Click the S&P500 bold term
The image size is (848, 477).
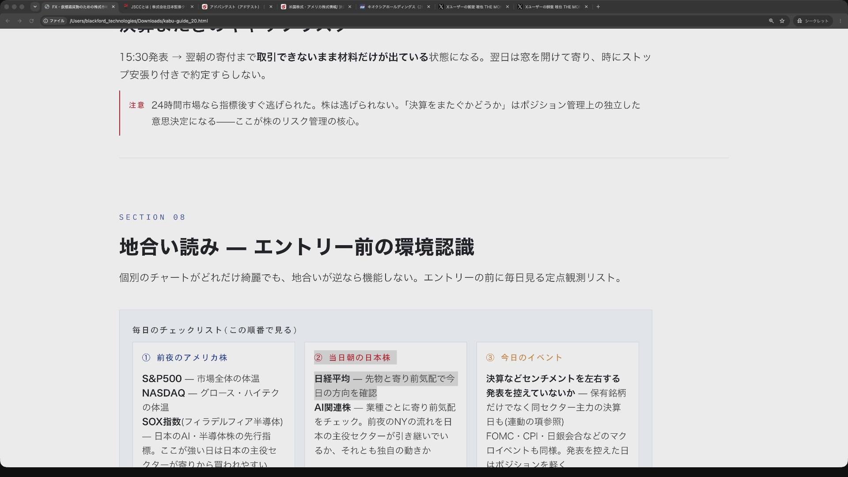point(162,379)
